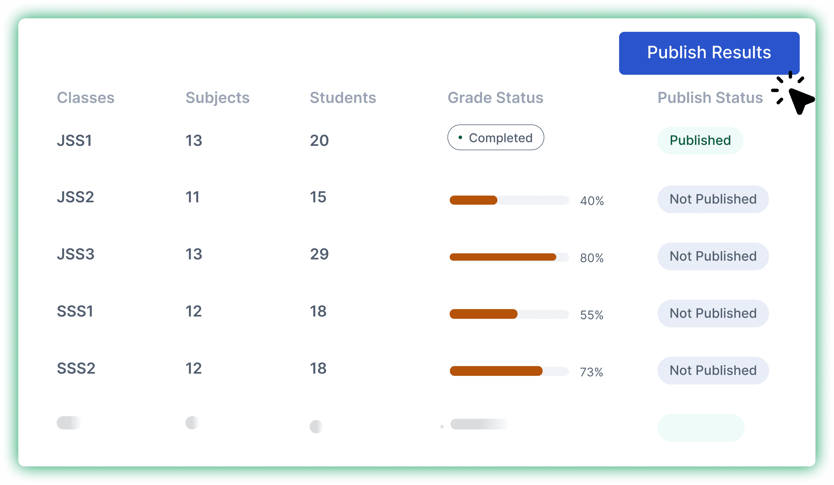Select the Classes column header
The width and height of the screenshot is (834, 485).
click(x=86, y=97)
